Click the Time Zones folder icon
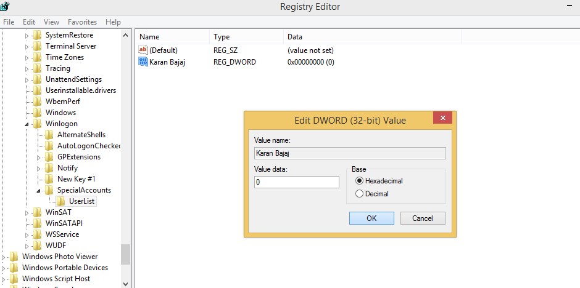The image size is (580, 288). coord(37,57)
